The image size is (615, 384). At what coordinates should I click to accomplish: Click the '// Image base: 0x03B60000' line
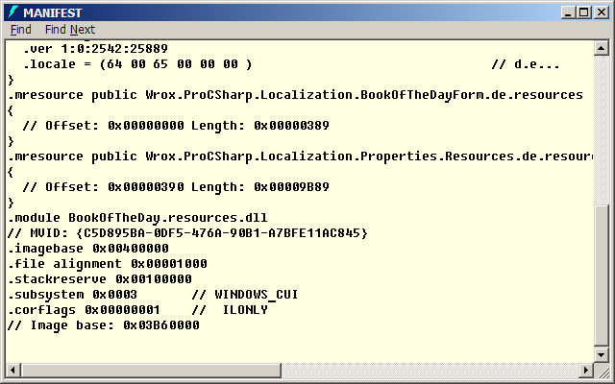104,325
